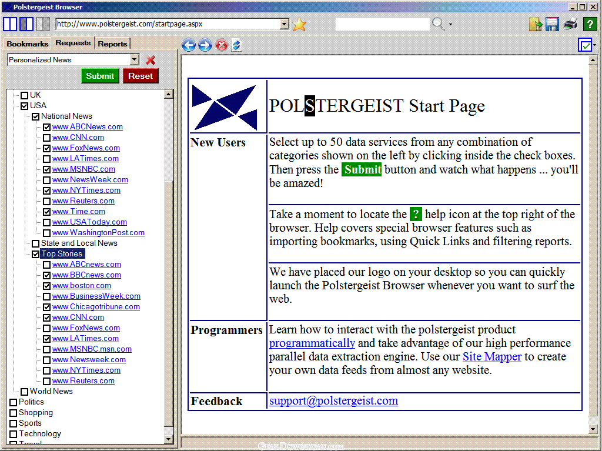Click the address bar URL field
The image size is (602, 451).
[168, 24]
